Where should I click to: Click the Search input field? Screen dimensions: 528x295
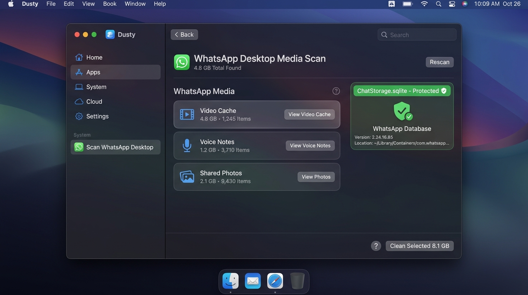tap(417, 35)
